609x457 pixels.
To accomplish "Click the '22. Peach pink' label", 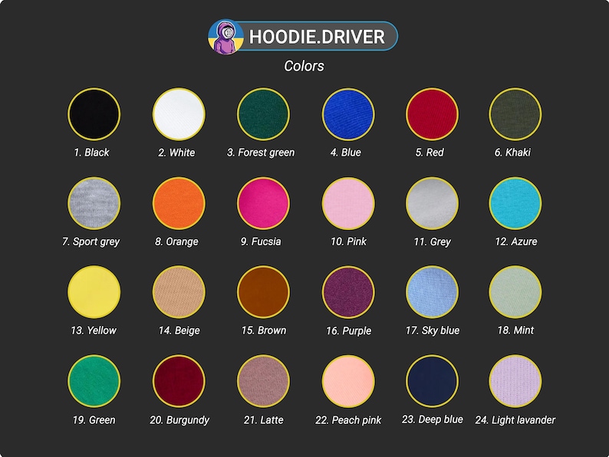I will point(348,420).
